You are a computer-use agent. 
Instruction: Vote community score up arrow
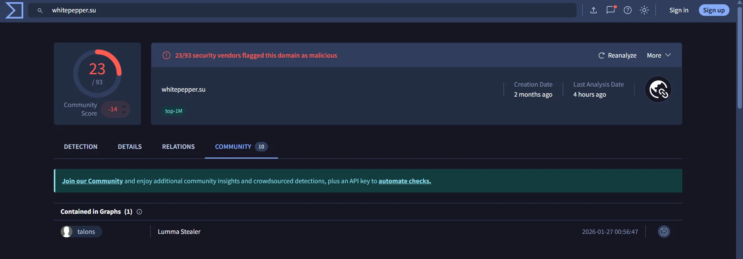(124, 106)
